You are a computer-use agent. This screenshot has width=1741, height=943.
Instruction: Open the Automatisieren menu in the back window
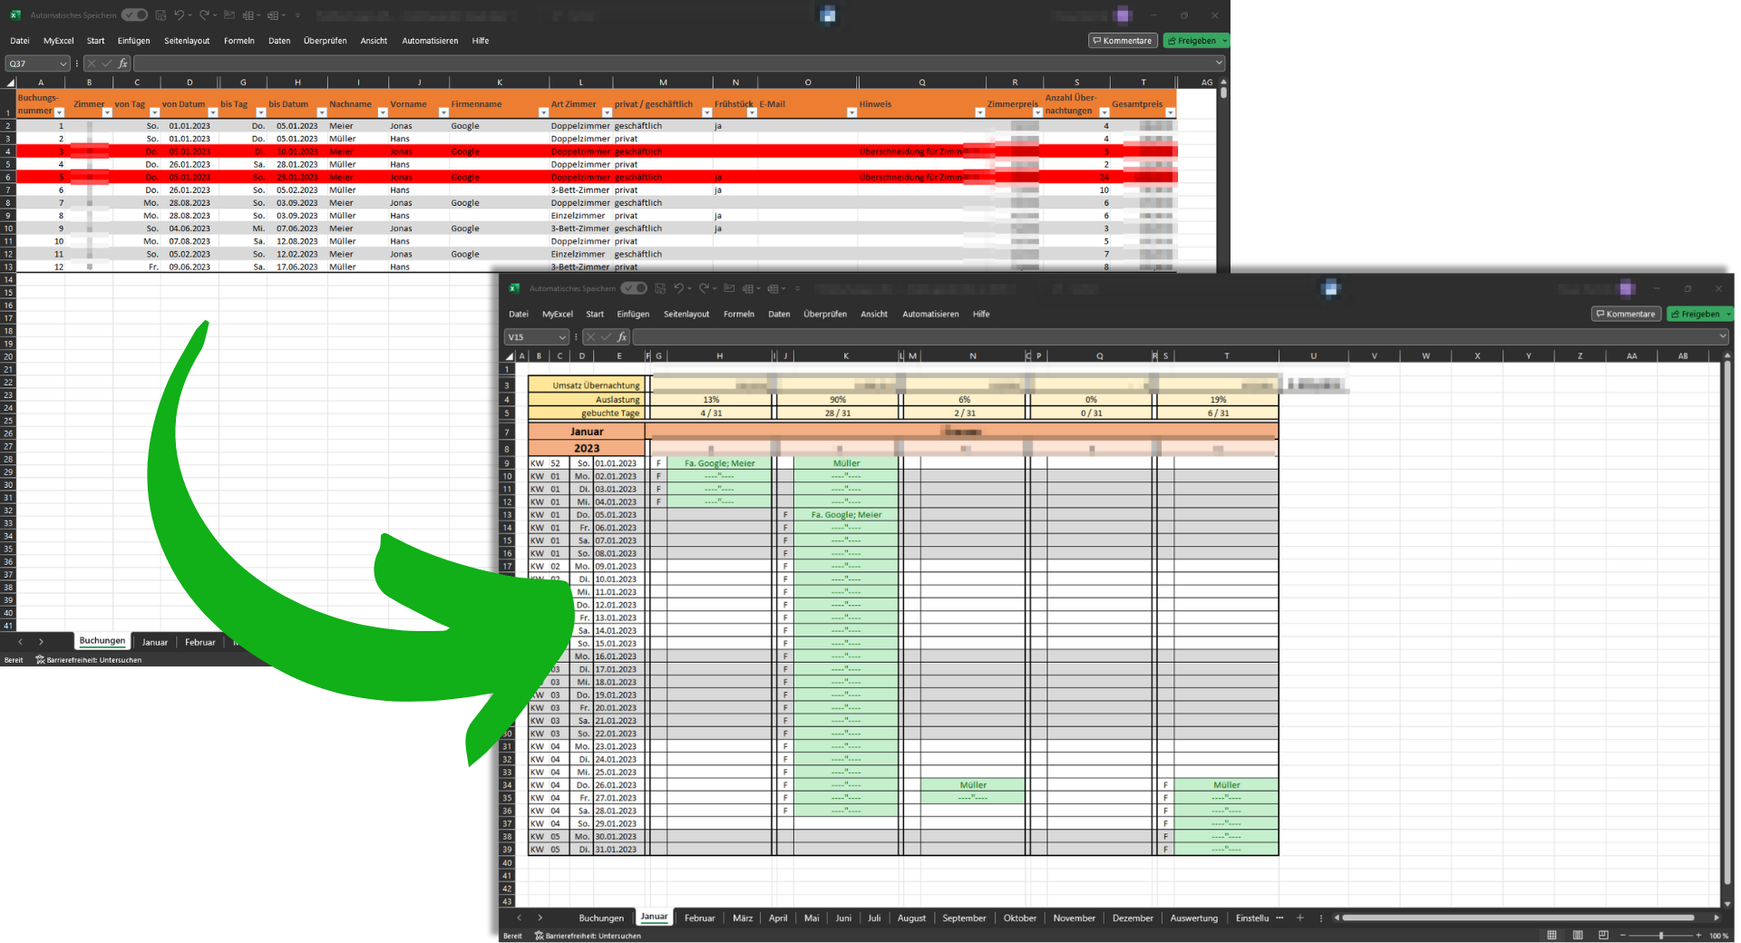click(x=430, y=41)
